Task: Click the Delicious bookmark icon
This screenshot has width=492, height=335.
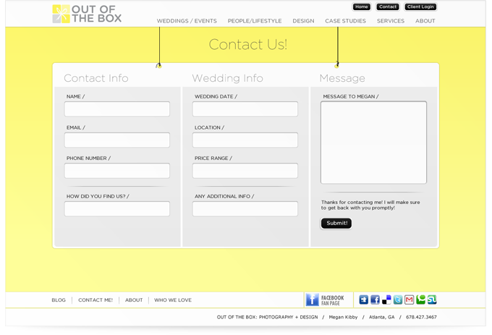Action: coord(386,300)
